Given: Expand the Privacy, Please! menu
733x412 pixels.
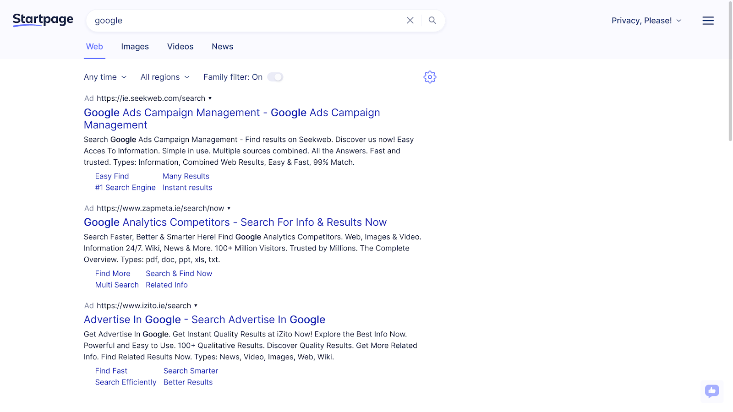Looking at the screenshot, I should tap(646, 21).
